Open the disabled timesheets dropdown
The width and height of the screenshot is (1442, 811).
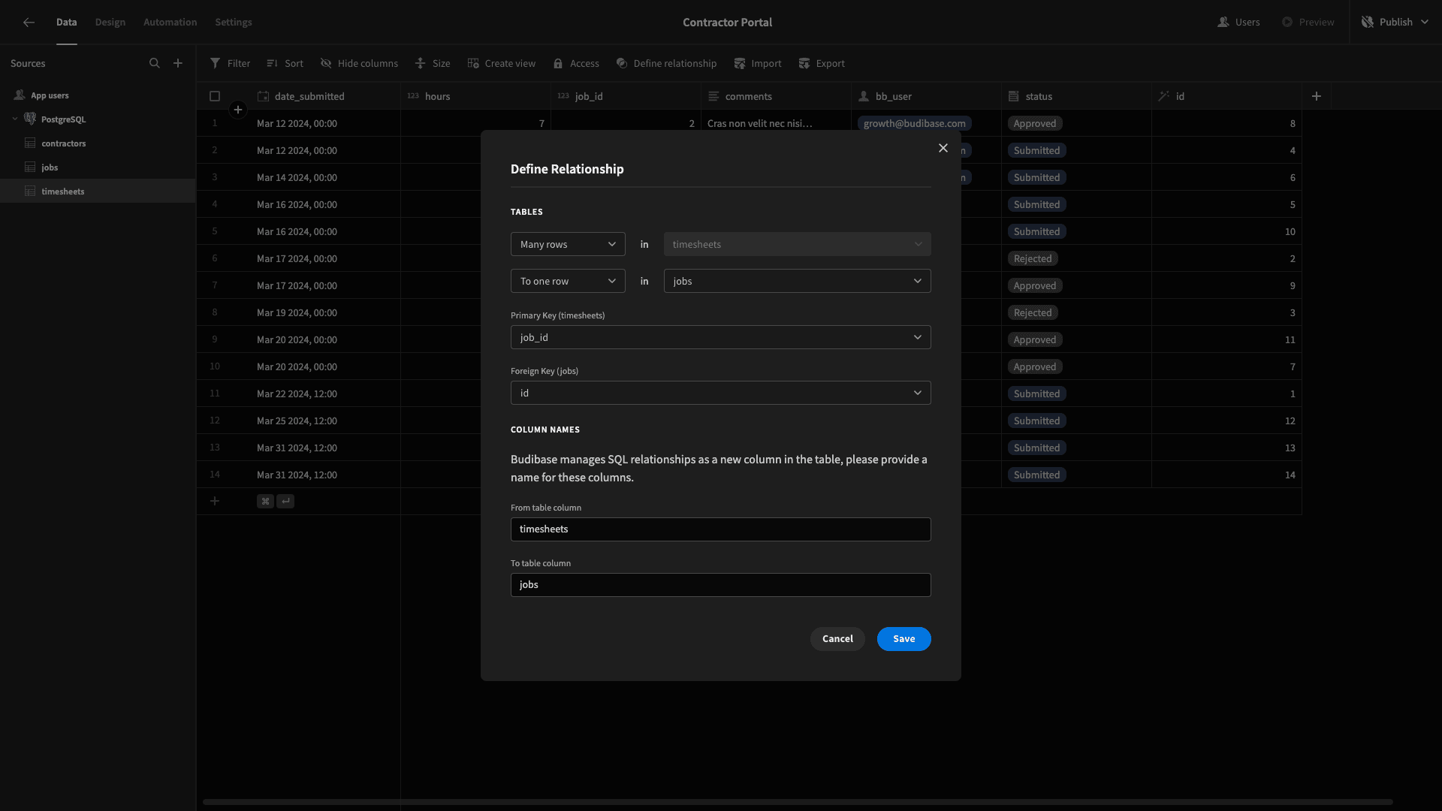[798, 244]
